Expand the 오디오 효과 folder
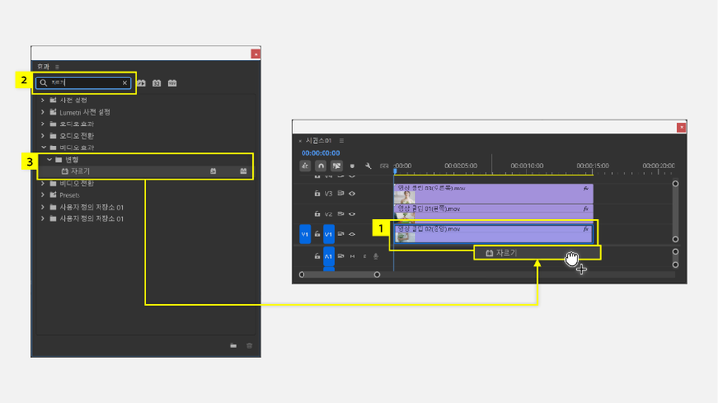Viewport: 718px width, 403px height. coord(43,123)
